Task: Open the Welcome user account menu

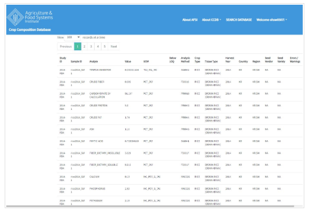Action: pos(271,20)
